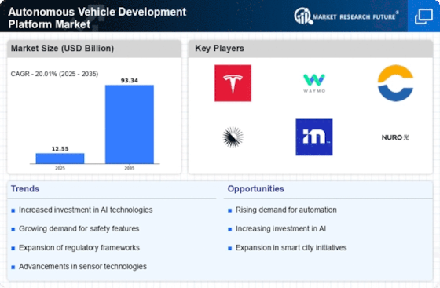The image size is (440, 288).
Task: Click the 2035 bar in the chart
Action: pyautogui.click(x=130, y=125)
